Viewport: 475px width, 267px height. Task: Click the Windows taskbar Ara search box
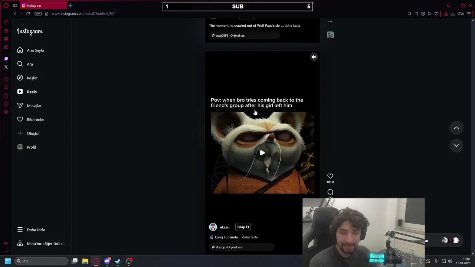pyautogui.click(x=41, y=261)
